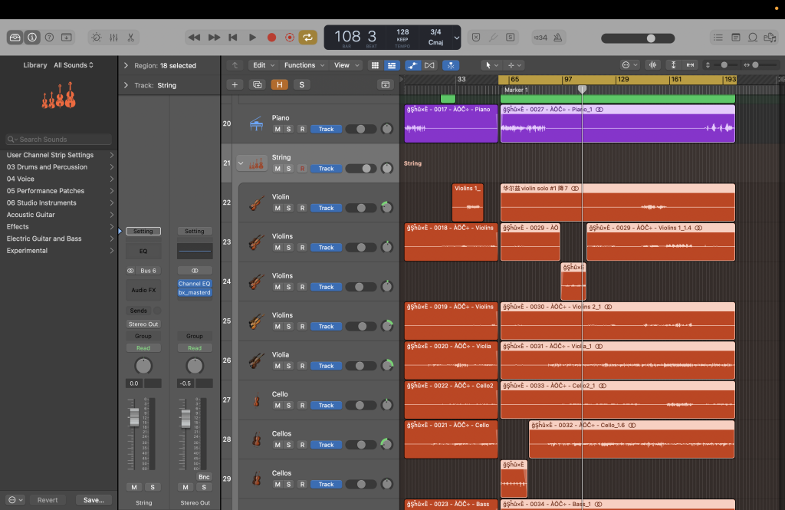This screenshot has width=785, height=510.
Task: Select 04 Voice library category
Action: pyautogui.click(x=58, y=179)
